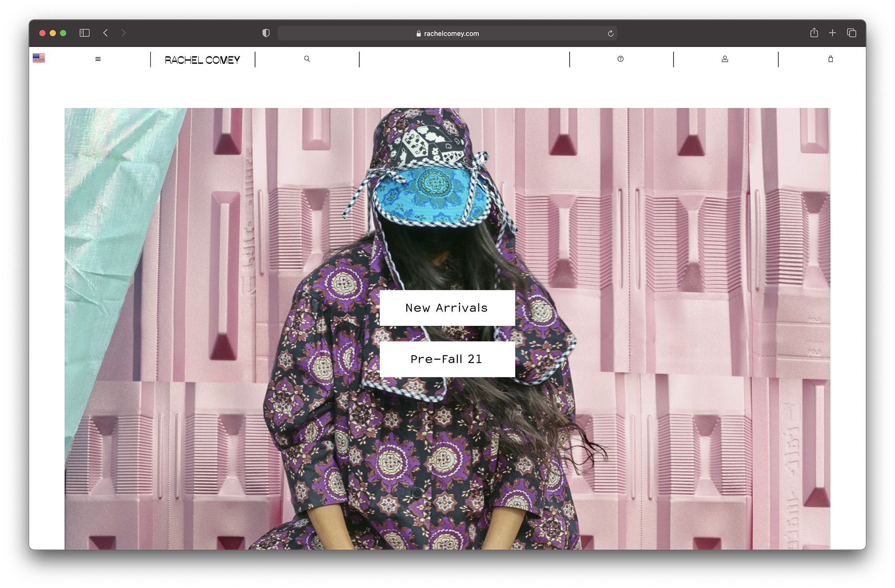
Task: Click the back navigation arrow
Action: click(x=106, y=33)
